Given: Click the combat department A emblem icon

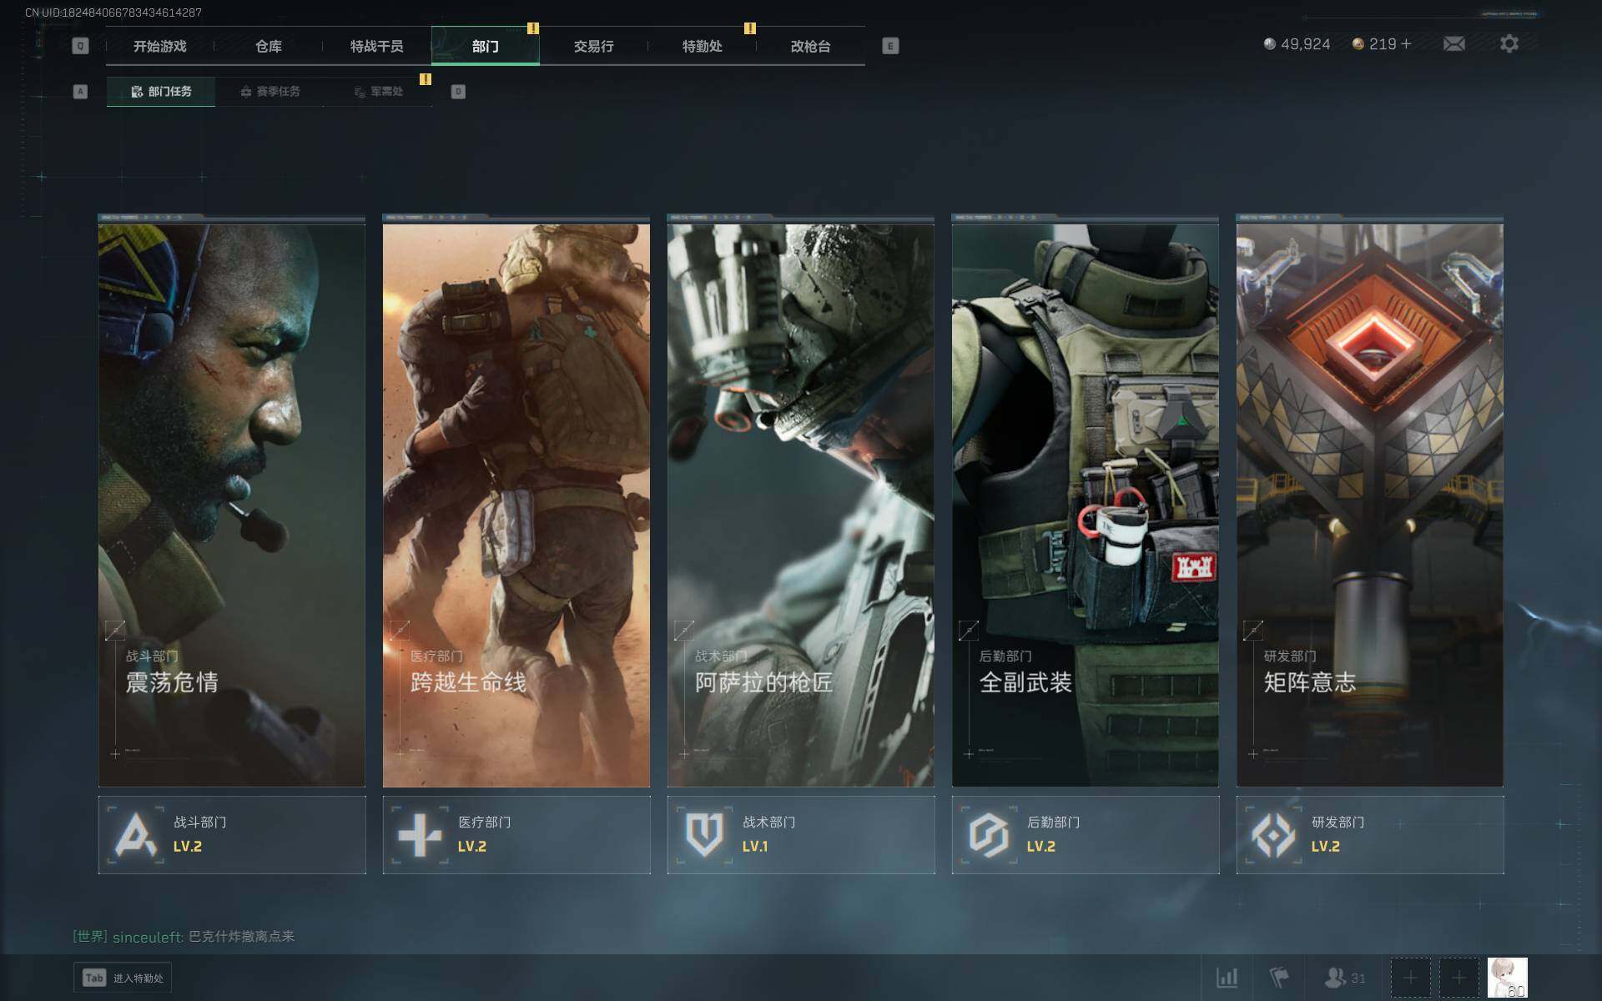Looking at the screenshot, I should (136, 834).
